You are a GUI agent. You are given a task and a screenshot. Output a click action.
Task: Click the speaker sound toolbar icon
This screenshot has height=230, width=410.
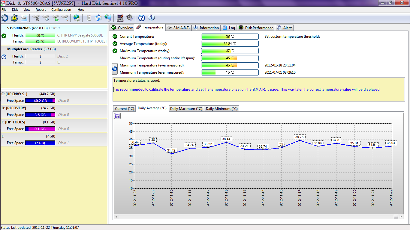coord(130,18)
